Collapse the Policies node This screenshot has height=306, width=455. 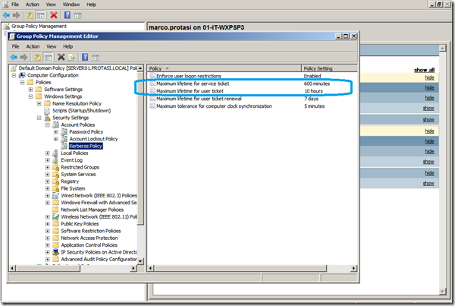tap(22, 83)
